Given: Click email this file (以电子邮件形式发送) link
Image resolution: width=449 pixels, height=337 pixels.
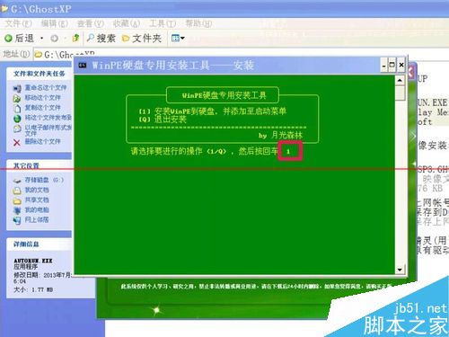Looking at the screenshot, I should pyautogui.click(x=48, y=130).
